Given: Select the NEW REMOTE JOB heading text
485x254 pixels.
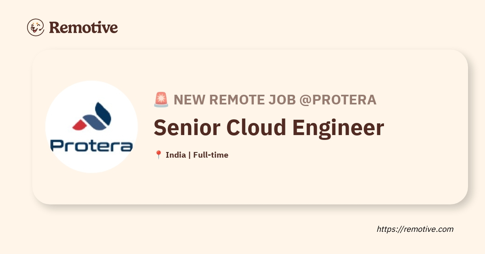Looking at the screenshot, I should coord(234,100).
